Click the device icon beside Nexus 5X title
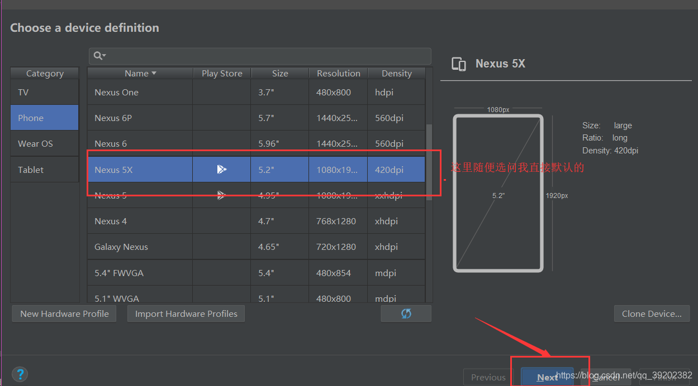Viewport: 698px width, 386px height. pyautogui.click(x=459, y=64)
